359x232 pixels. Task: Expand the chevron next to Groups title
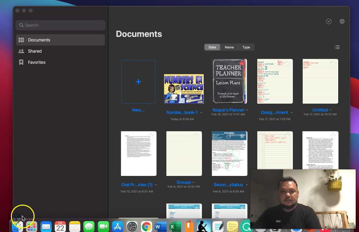coord(193,183)
